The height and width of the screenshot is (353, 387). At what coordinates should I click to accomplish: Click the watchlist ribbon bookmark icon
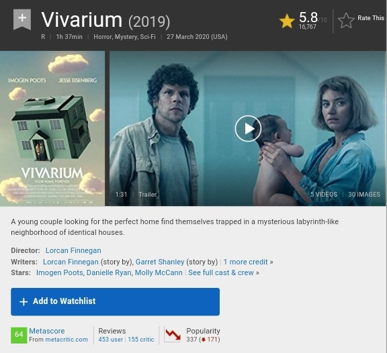click(22, 19)
